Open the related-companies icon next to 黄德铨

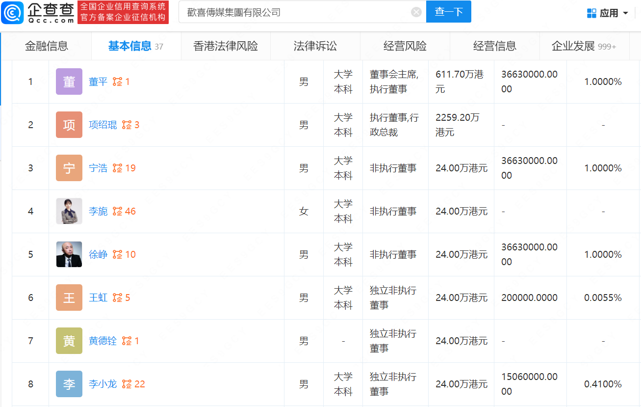pyautogui.click(x=127, y=341)
